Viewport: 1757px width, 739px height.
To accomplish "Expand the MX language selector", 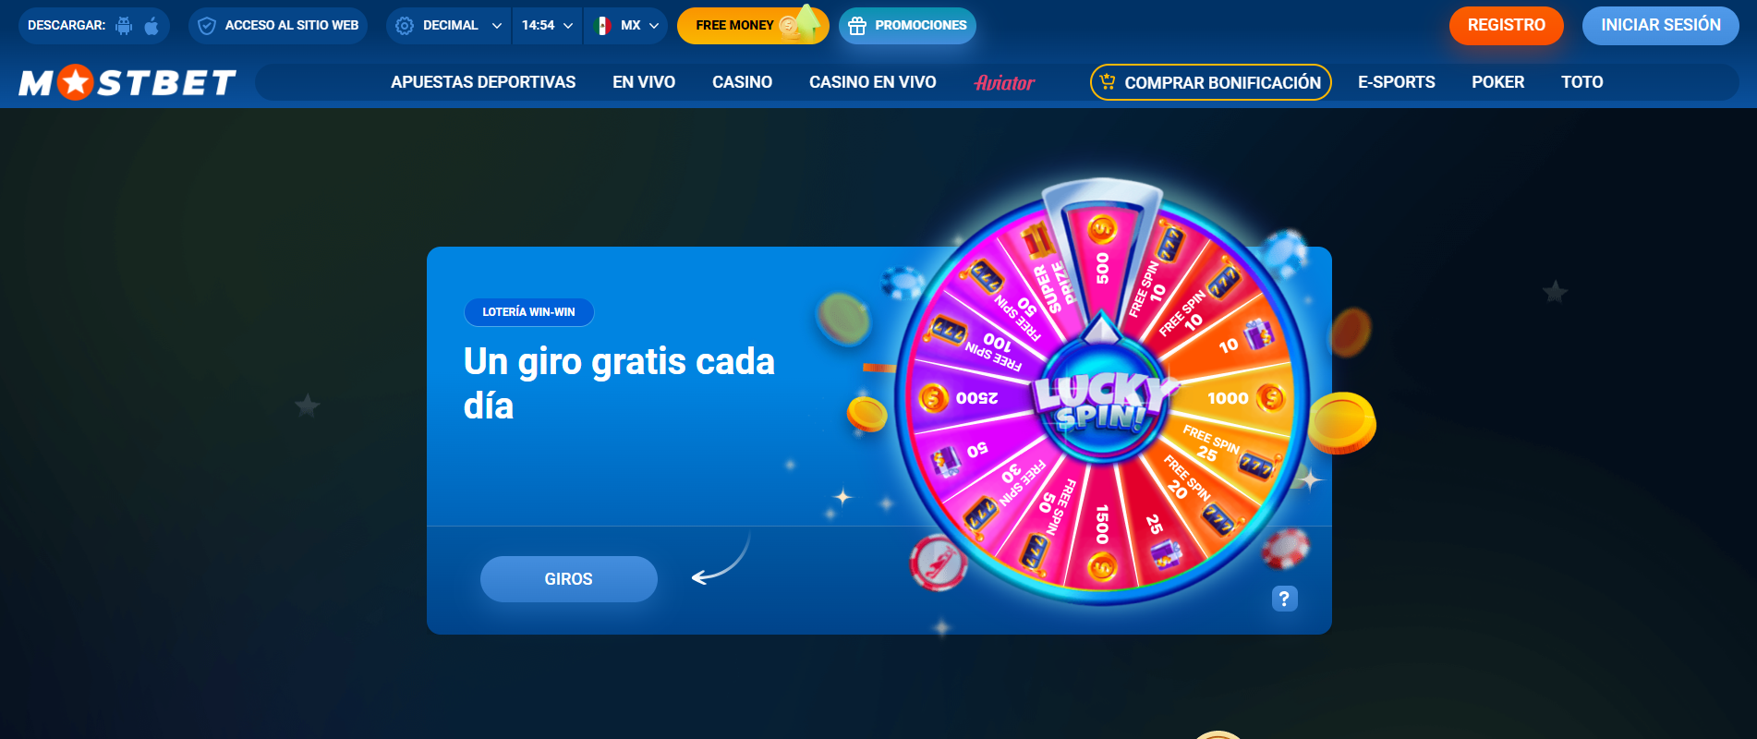I will point(626,26).
